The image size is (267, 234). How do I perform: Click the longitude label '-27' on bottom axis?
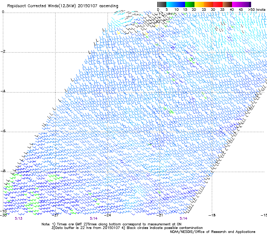coord(55,215)
